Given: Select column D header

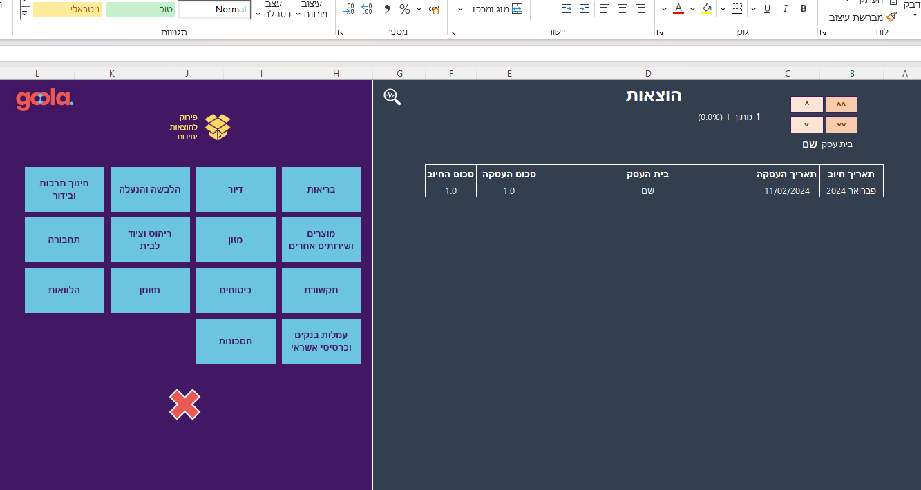Looking at the screenshot, I should 648,73.
